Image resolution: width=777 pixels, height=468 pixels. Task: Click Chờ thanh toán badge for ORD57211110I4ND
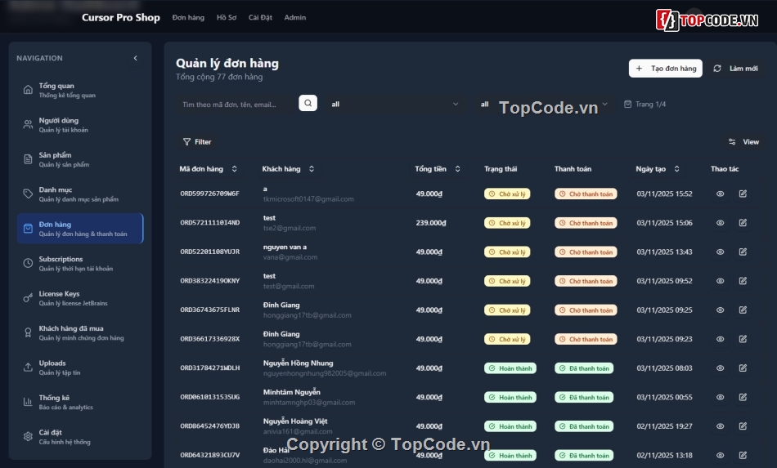586,223
